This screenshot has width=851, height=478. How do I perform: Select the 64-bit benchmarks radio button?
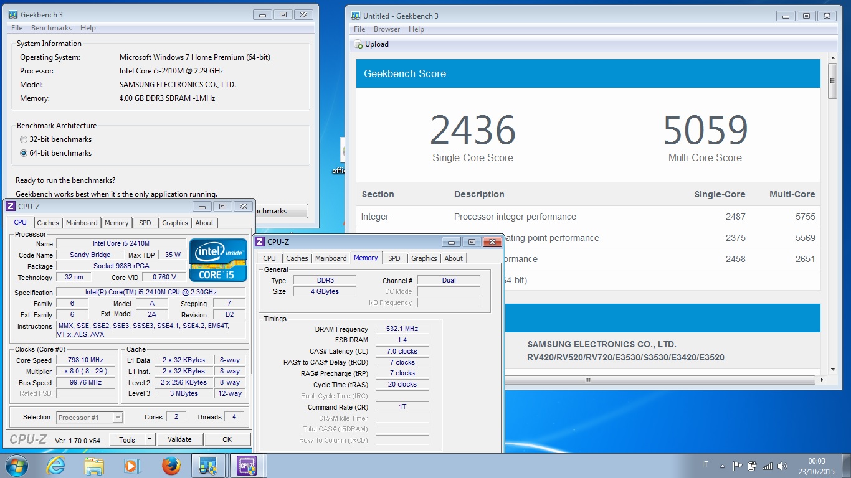tap(24, 153)
